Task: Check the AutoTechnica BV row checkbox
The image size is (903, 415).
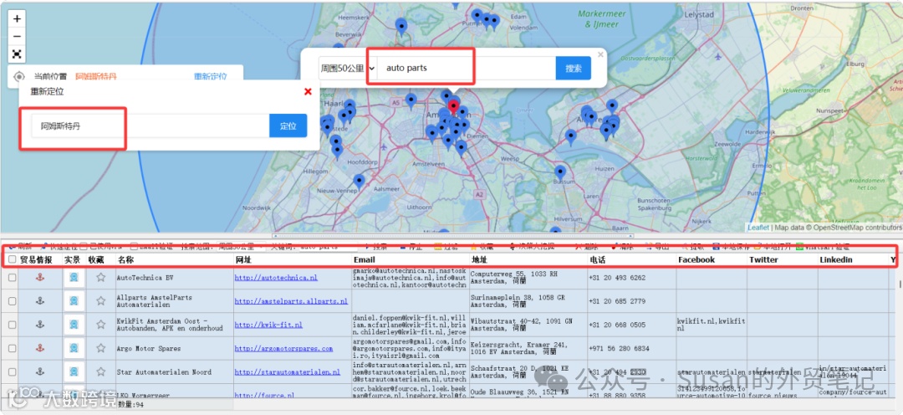Action: [x=12, y=278]
